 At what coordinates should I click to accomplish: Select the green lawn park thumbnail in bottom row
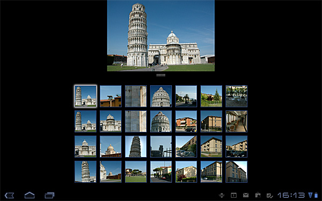[x=136, y=172]
